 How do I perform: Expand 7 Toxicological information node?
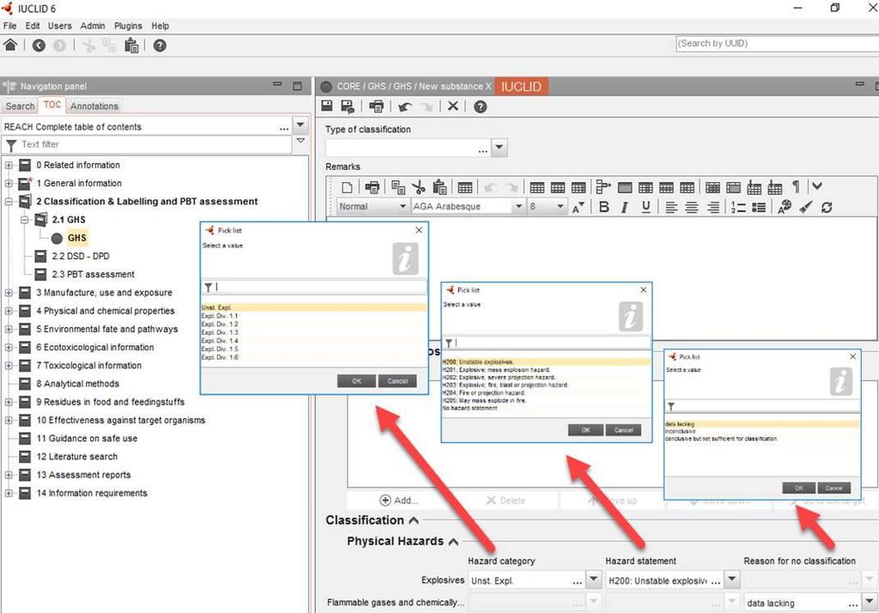9,366
